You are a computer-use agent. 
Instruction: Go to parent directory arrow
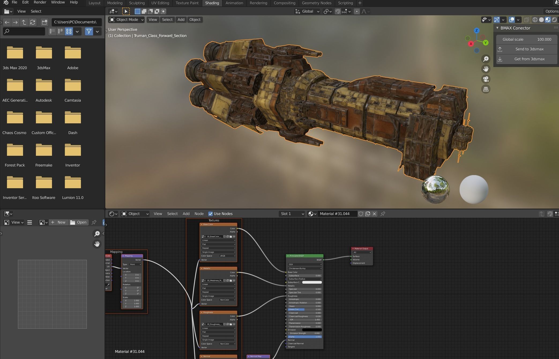pos(24,22)
